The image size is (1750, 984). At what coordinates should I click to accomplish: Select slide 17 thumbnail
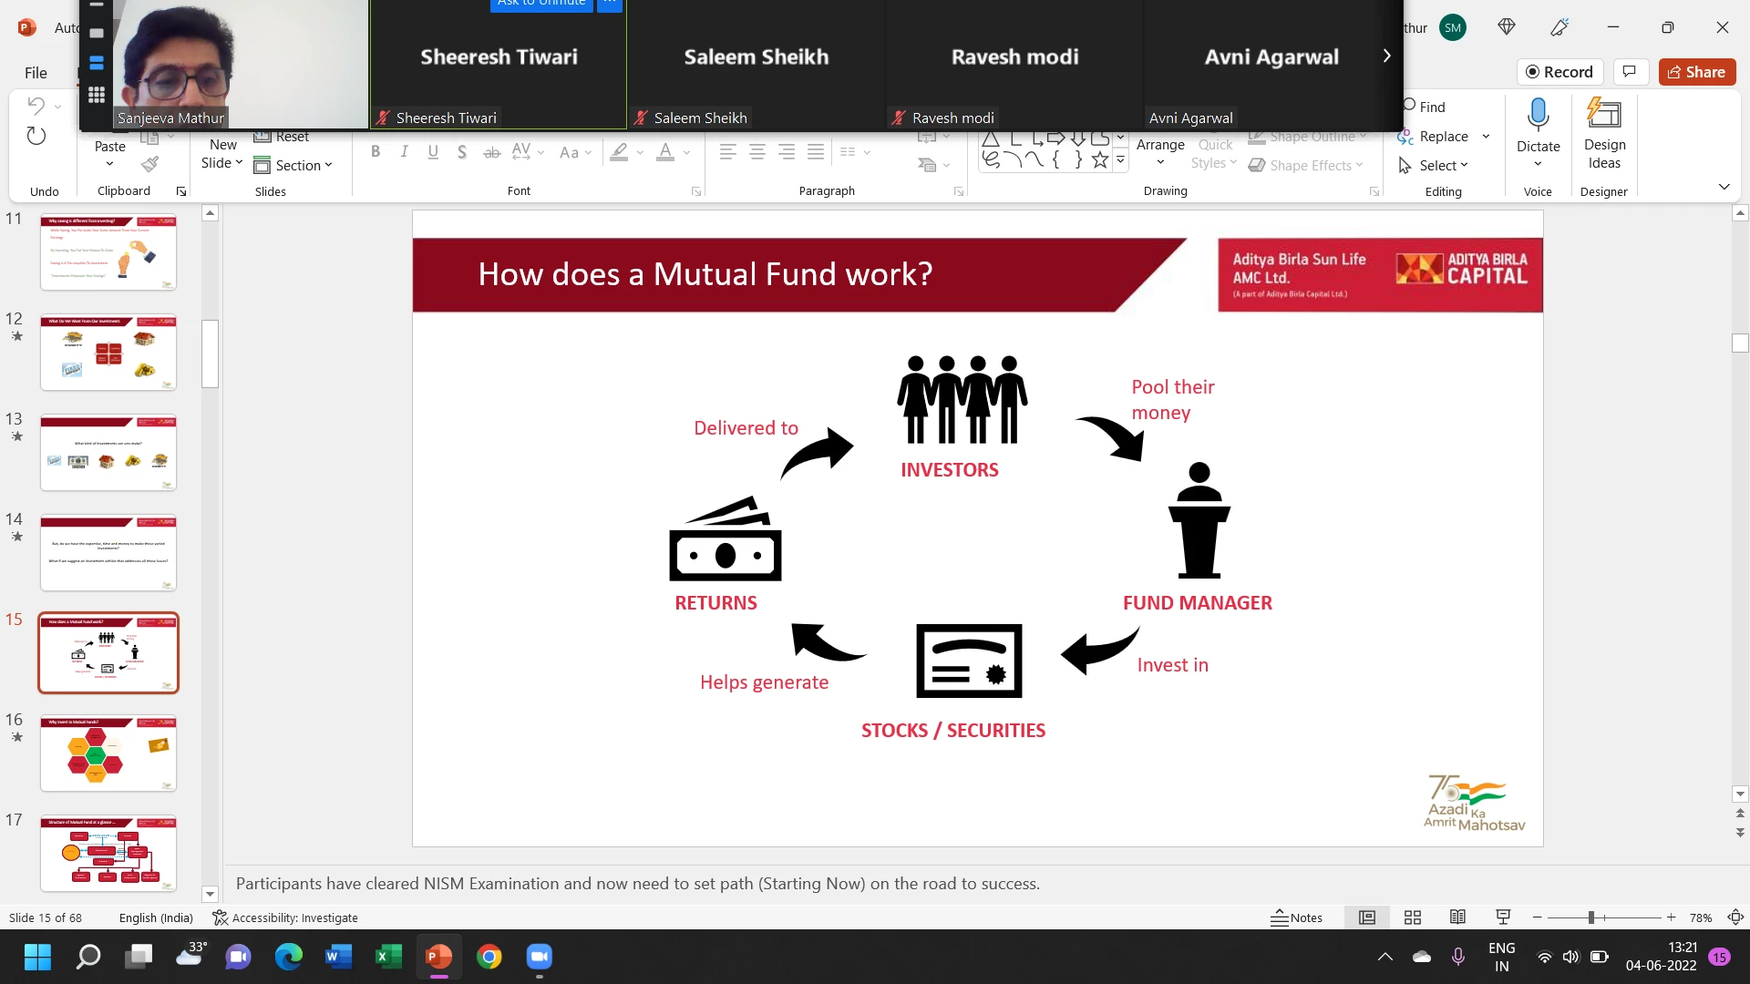(x=108, y=853)
